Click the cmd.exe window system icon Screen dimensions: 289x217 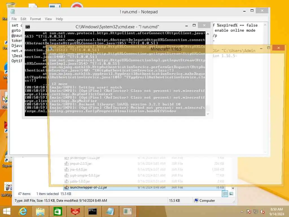(x=28, y=27)
